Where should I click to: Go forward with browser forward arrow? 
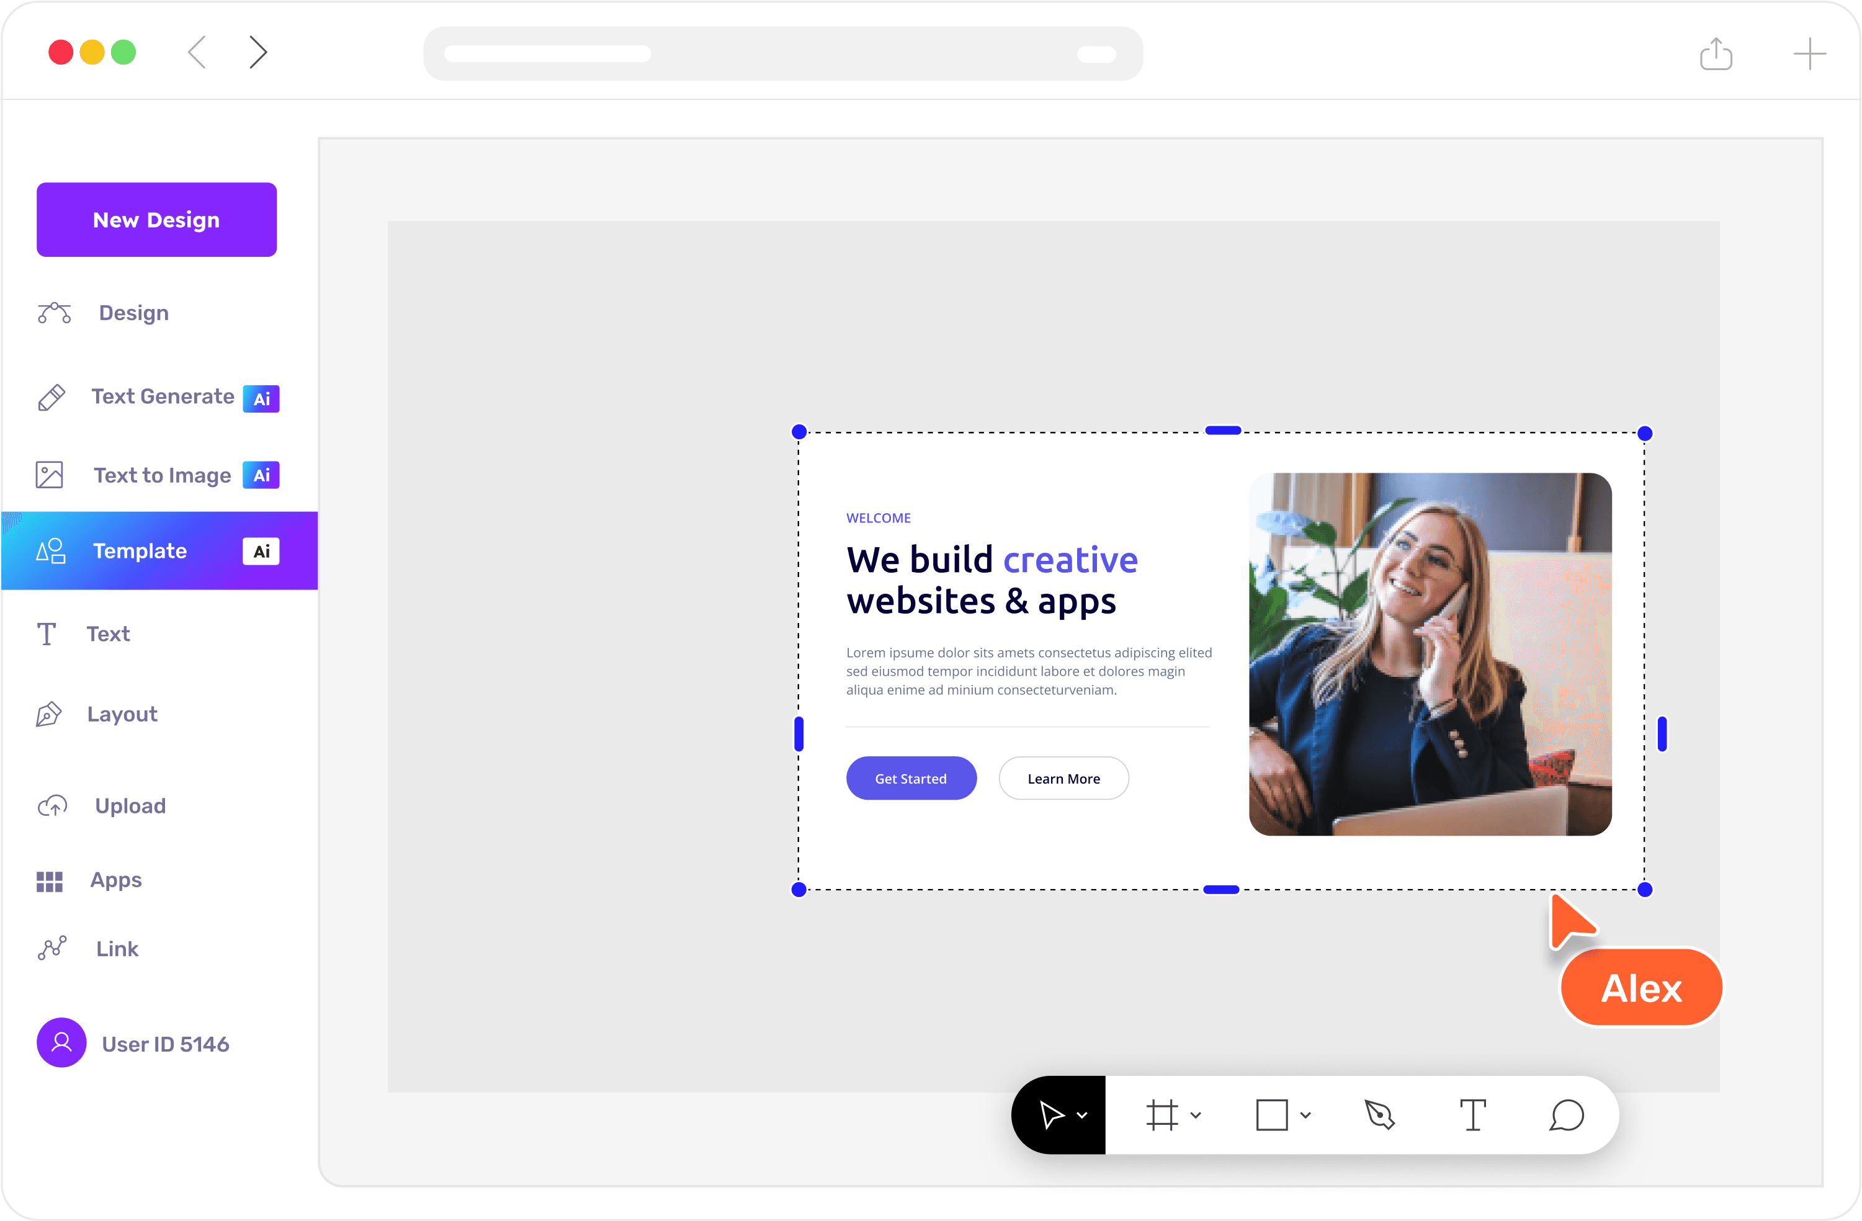(x=258, y=52)
